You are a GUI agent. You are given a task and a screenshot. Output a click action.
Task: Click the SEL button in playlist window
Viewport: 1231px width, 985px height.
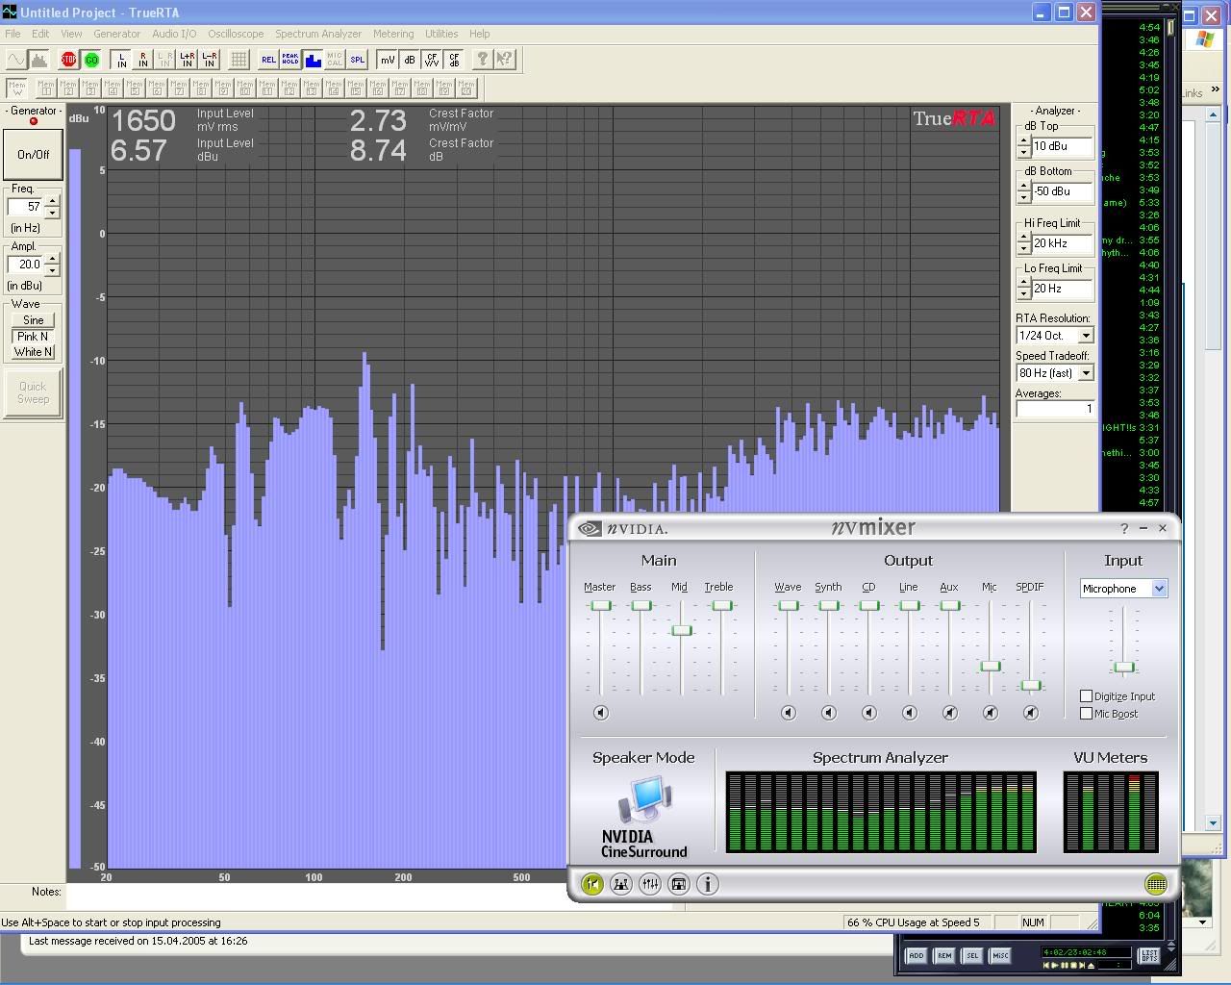[x=972, y=955]
